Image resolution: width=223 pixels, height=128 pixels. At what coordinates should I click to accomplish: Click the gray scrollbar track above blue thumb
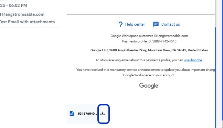[x=216, y=14]
